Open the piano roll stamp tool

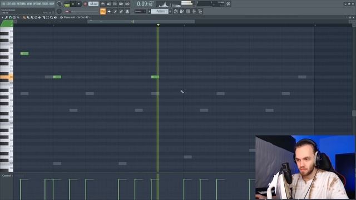[14, 17]
